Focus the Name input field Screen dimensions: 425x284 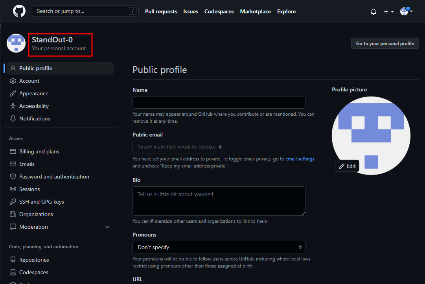tap(219, 102)
